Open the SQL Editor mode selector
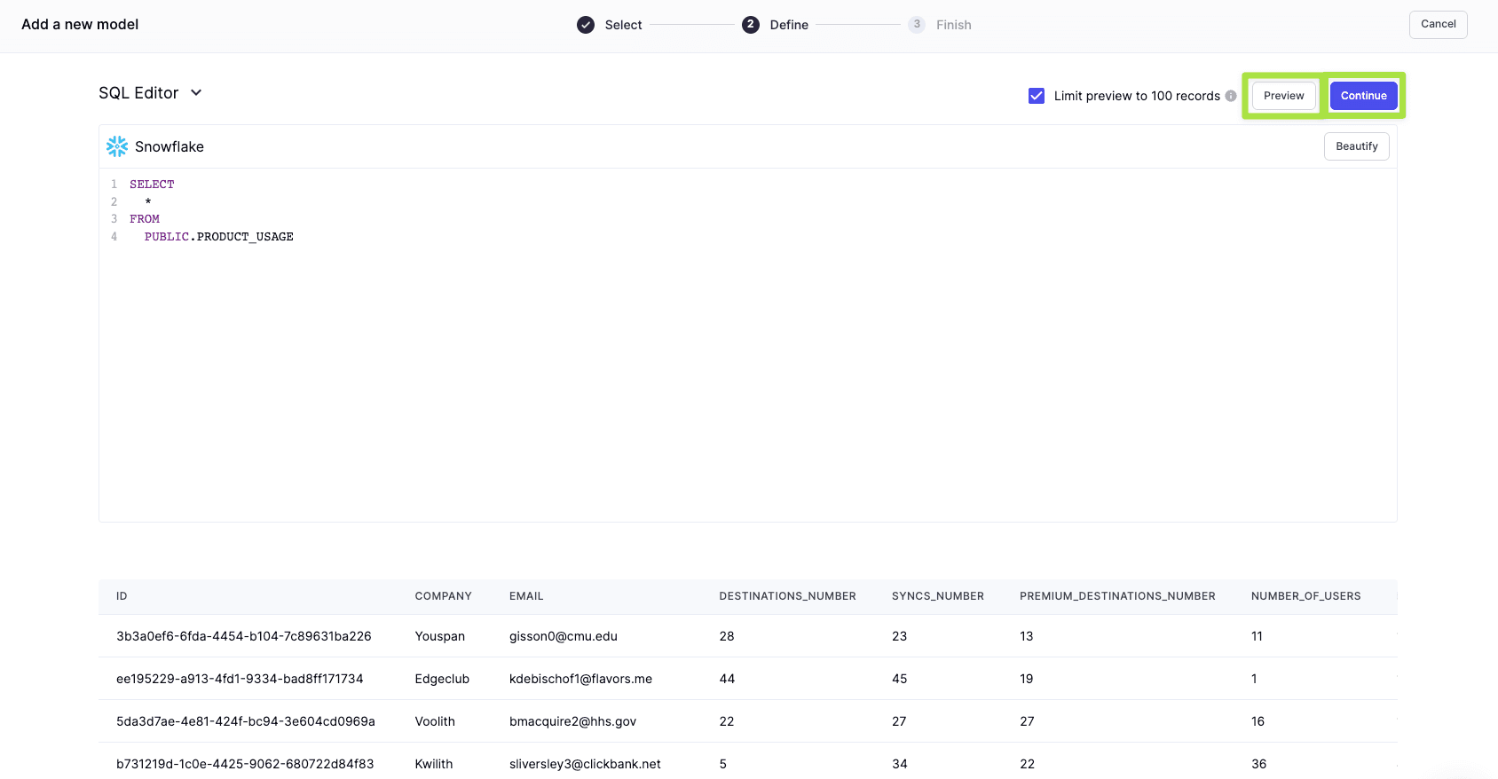 139,93
